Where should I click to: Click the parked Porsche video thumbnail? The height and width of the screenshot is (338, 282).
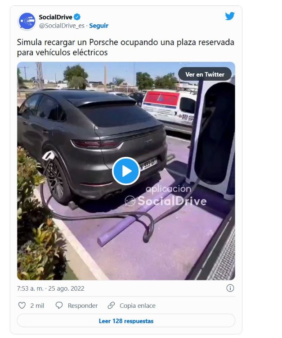(126, 171)
